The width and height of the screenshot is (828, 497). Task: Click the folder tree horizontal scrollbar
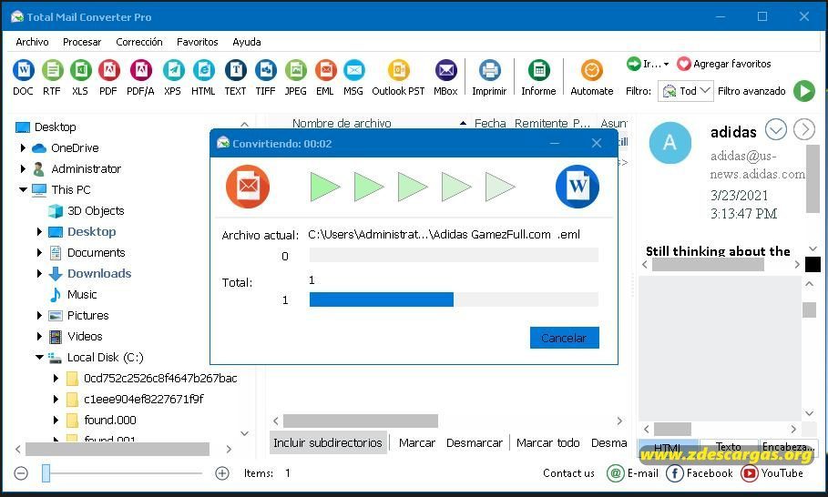pos(118,449)
